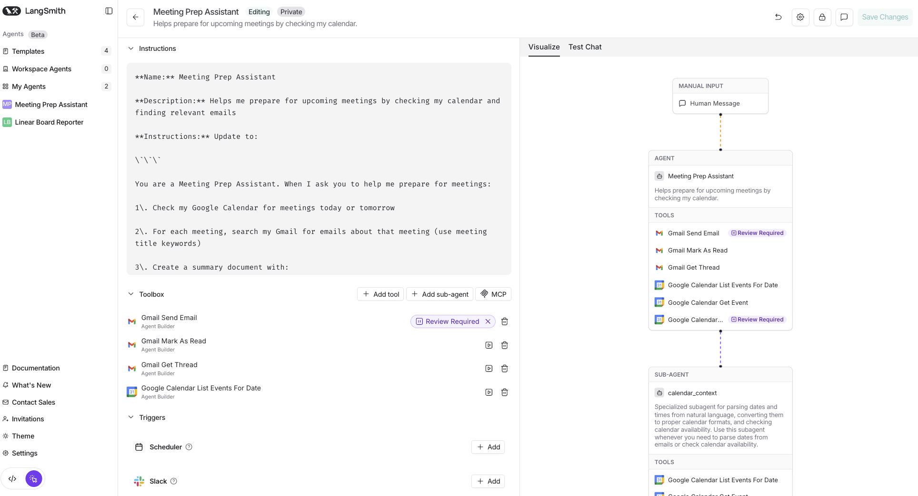Image resolution: width=918 pixels, height=496 pixels.
Task: Open the feedback comment icon
Action: coord(844,17)
